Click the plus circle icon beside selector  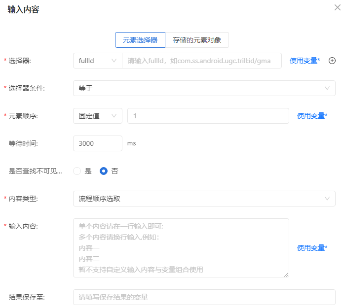pos(332,61)
